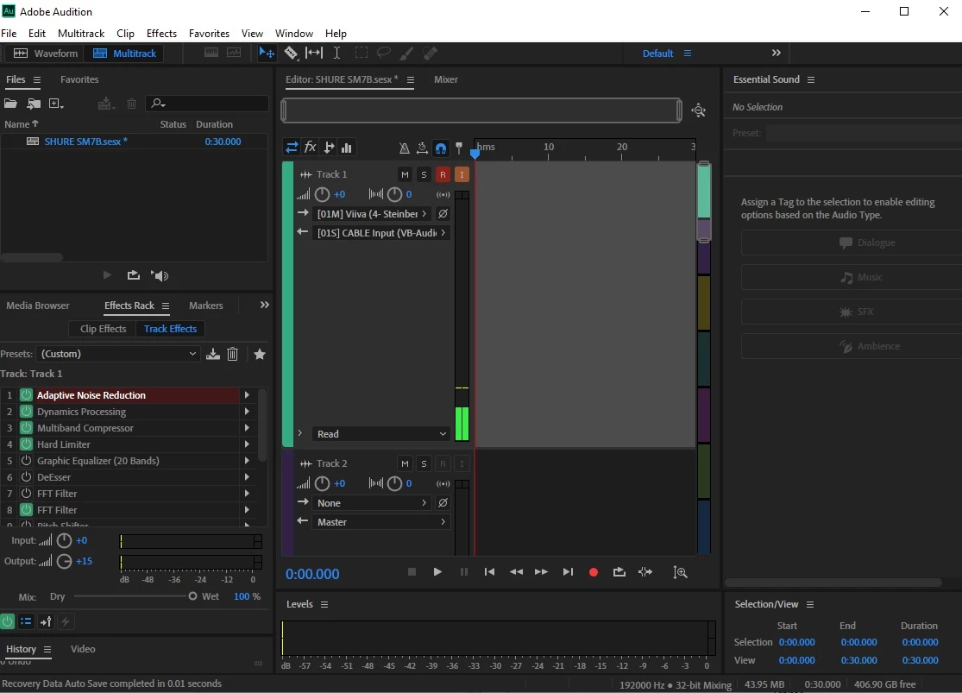This screenshot has height=693, width=962.
Task: Save effects rack preset icon
Action: click(x=213, y=354)
